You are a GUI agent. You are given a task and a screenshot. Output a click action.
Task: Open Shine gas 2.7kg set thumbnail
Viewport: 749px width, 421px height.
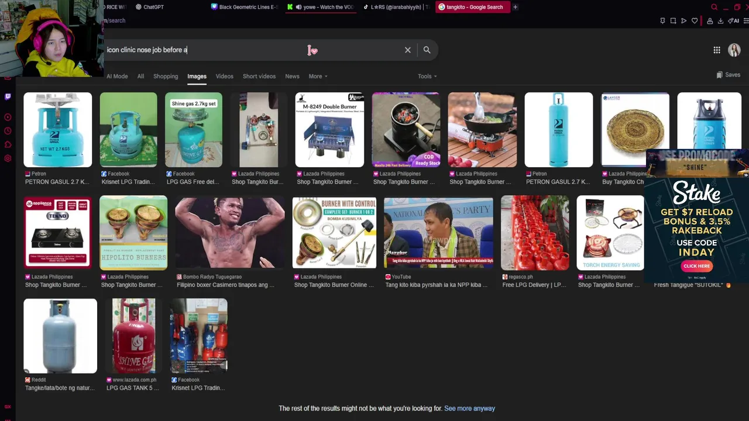(x=193, y=130)
